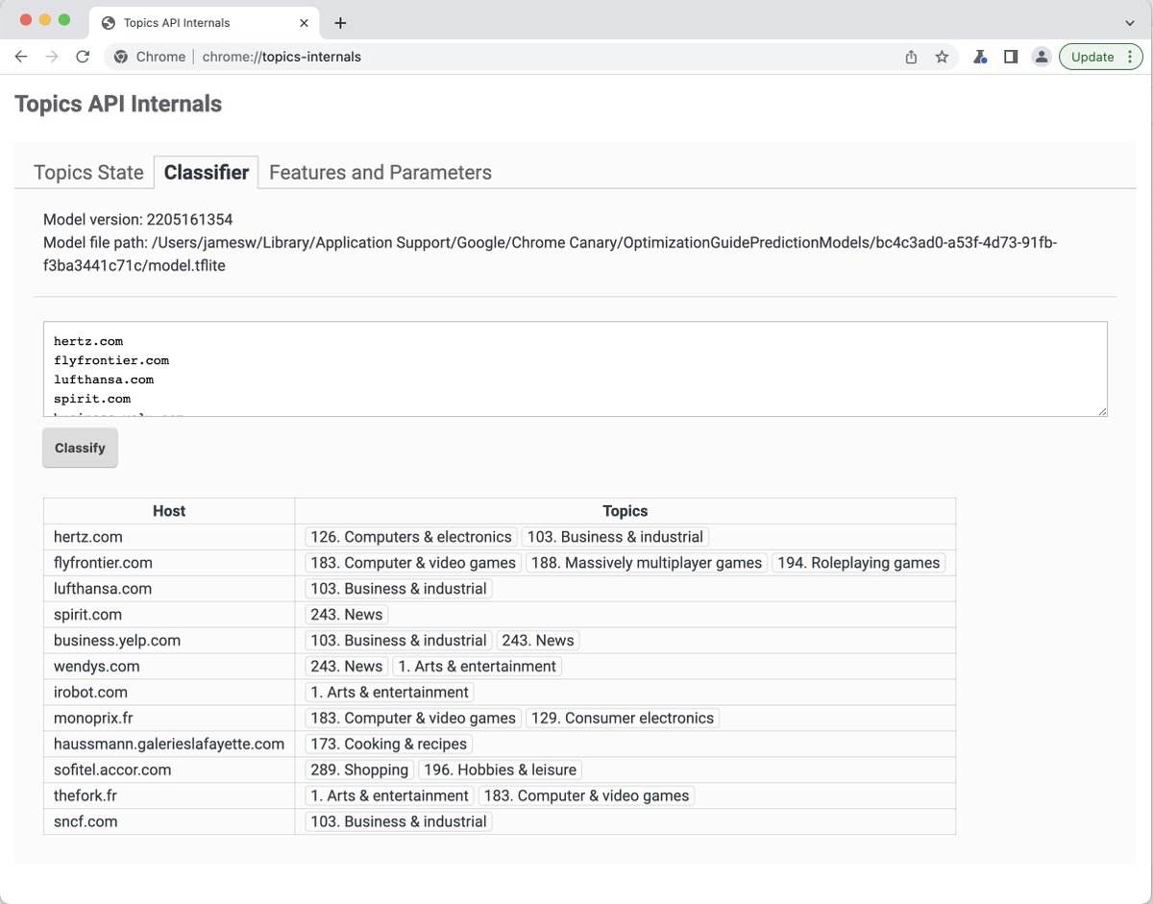This screenshot has height=904, width=1153.
Task: Click the 129. Consumer electronics topic
Action: pos(623,719)
